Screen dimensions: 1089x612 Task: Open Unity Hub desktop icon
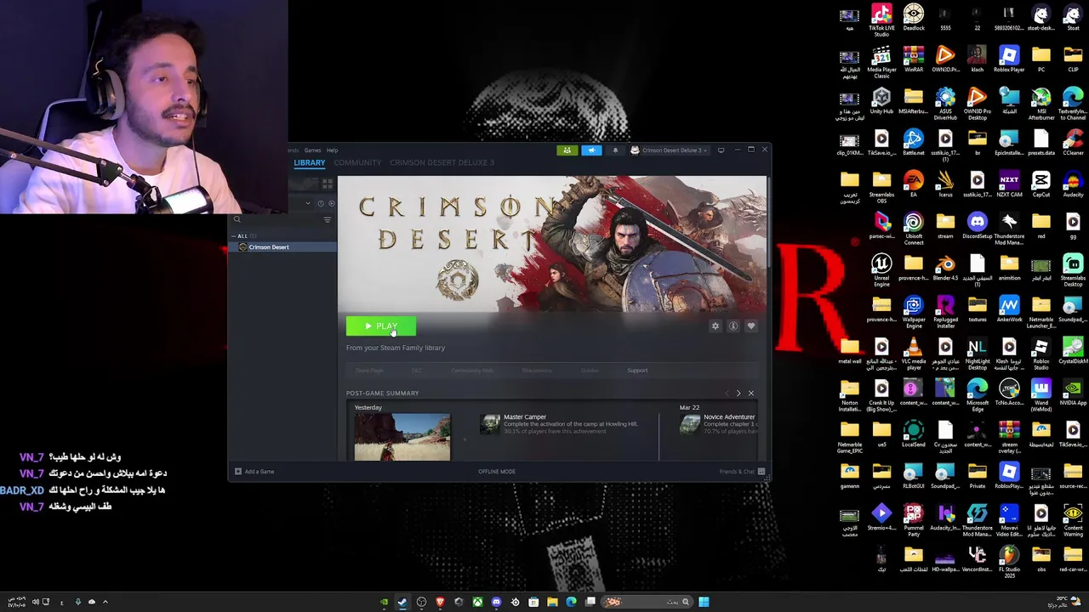[x=881, y=101]
